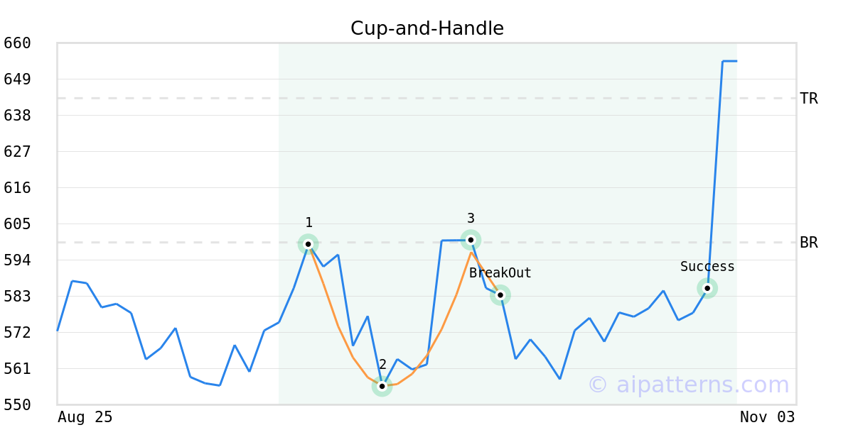Click the Aug 25 start date label

coord(85,417)
